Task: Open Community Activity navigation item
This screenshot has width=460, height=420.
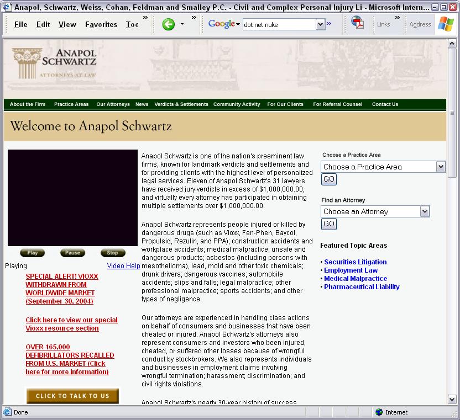Action: [x=237, y=104]
